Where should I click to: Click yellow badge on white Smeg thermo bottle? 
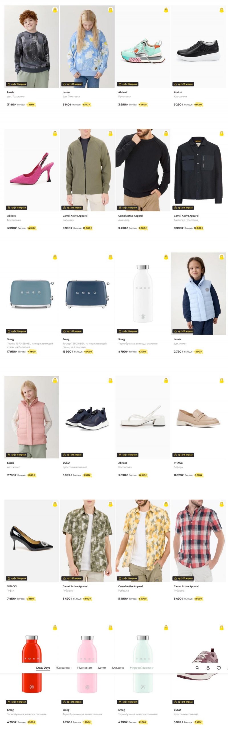[166, 257]
